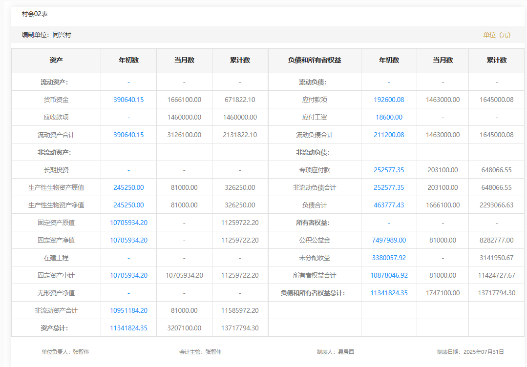This screenshot has height=367, width=527.
Task: Open 公积公益金 link 7497989.00
Action: (x=389, y=240)
